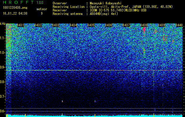Click the 0431 time label
The image size is (185, 117).
(x=20, y=25)
